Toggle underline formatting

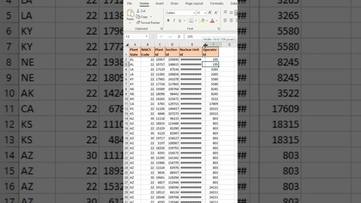point(180,20)
